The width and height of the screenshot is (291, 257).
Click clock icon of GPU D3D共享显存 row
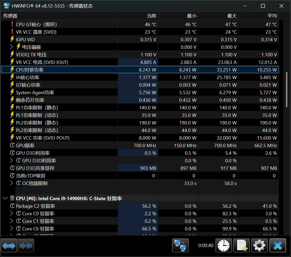12,168
